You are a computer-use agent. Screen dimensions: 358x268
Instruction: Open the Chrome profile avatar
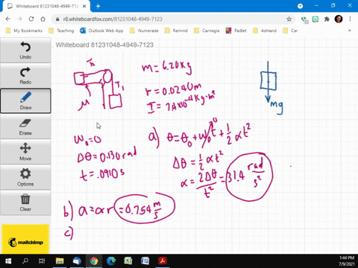click(339, 19)
